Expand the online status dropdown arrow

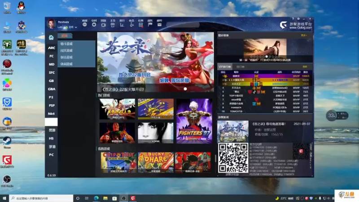tap(76, 27)
